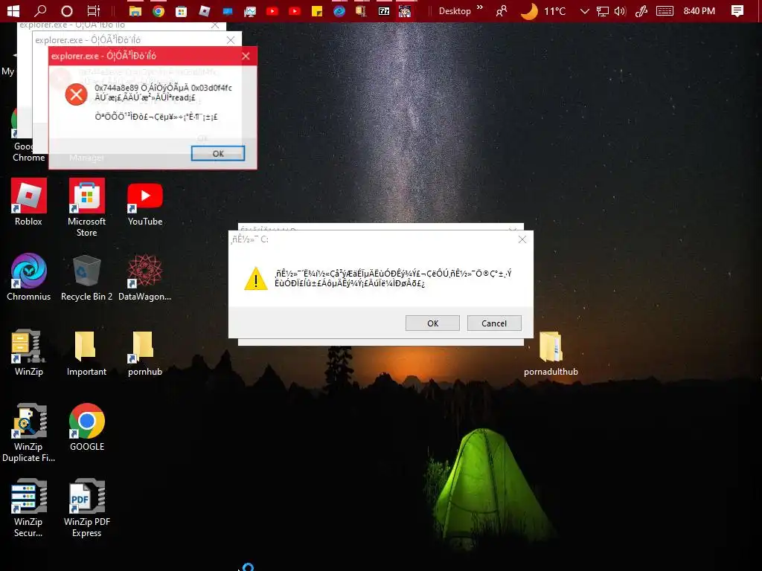Select the WinZip PDF Express shortcut
This screenshot has width=762, height=571.
[87, 508]
